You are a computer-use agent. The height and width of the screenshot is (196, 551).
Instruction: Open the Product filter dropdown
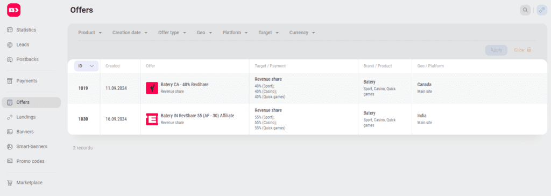[x=90, y=33]
